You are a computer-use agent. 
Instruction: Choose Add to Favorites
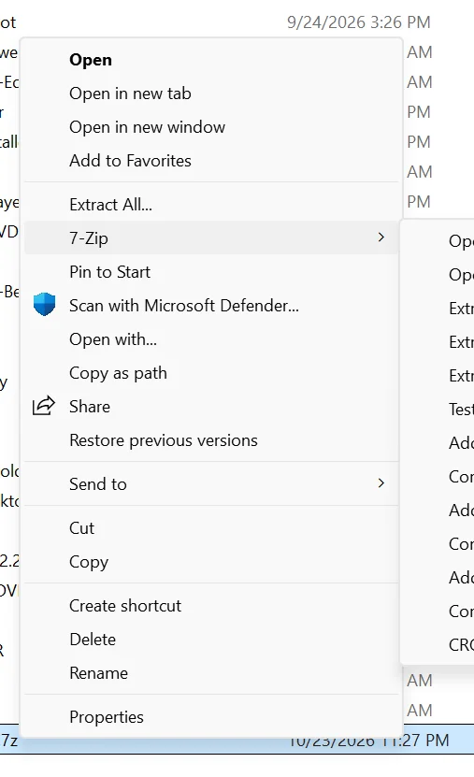click(x=211, y=161)
